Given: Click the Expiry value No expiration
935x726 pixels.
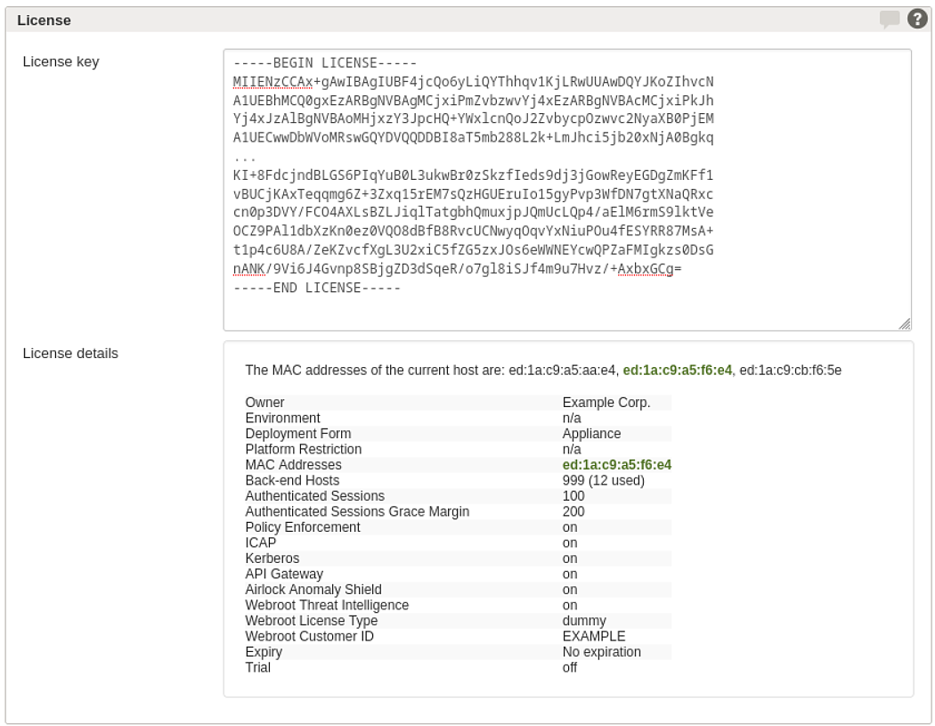Looking at the screenshot, I should pyautogui.click(x=601, y=651).
